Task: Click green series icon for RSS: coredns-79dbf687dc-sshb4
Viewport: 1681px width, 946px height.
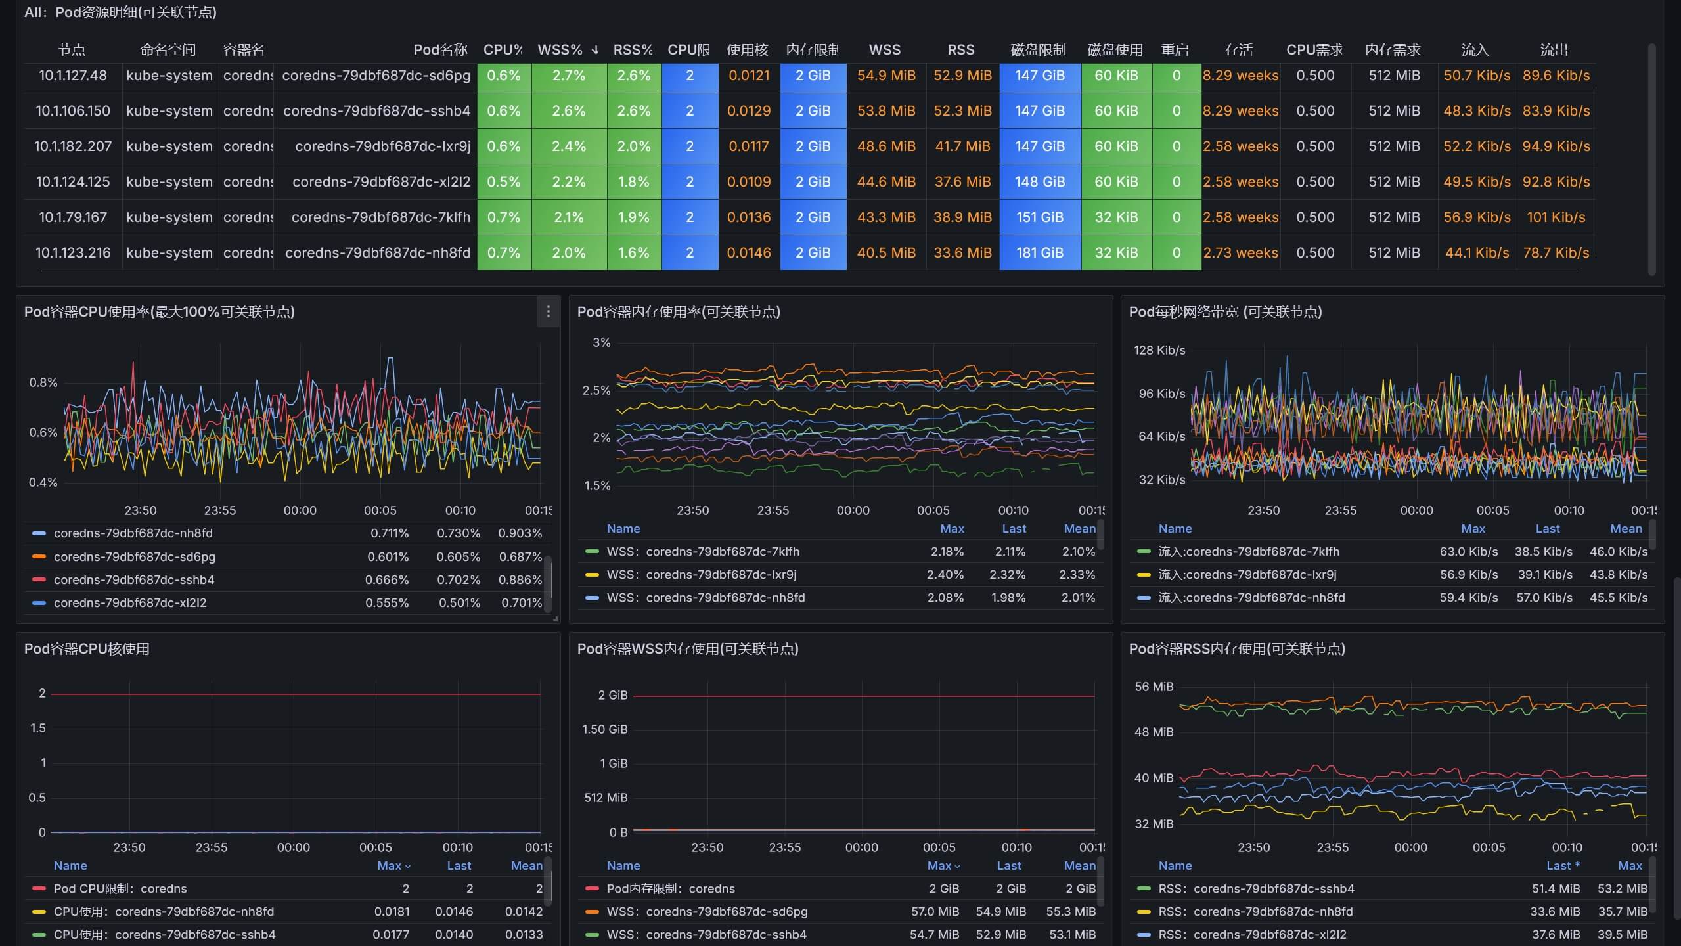Action: [1144, 889]
